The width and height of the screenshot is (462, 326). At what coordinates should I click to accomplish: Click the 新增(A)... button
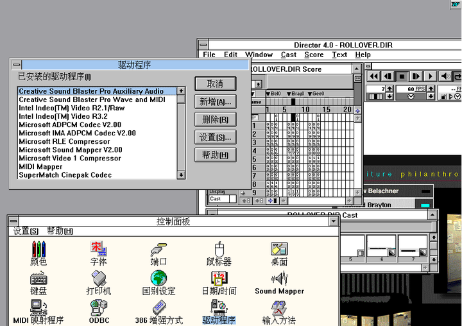click(x=216, y=101)
